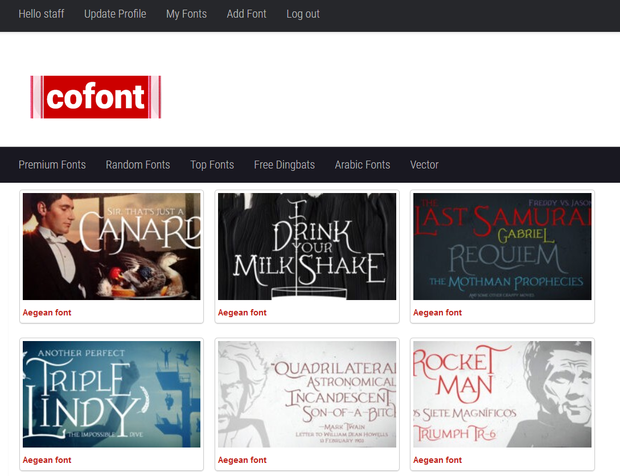Click the Aegean font link below the Canard image

pos(47,312)
